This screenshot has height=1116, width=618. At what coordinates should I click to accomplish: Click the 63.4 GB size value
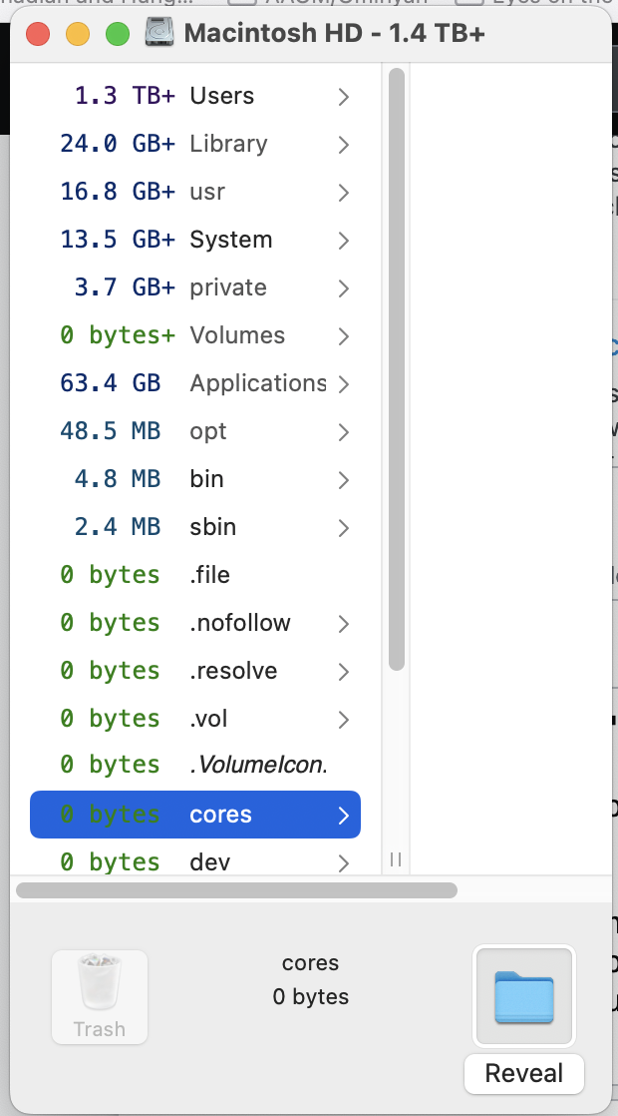pyautogui.click(x=111, y=383)
